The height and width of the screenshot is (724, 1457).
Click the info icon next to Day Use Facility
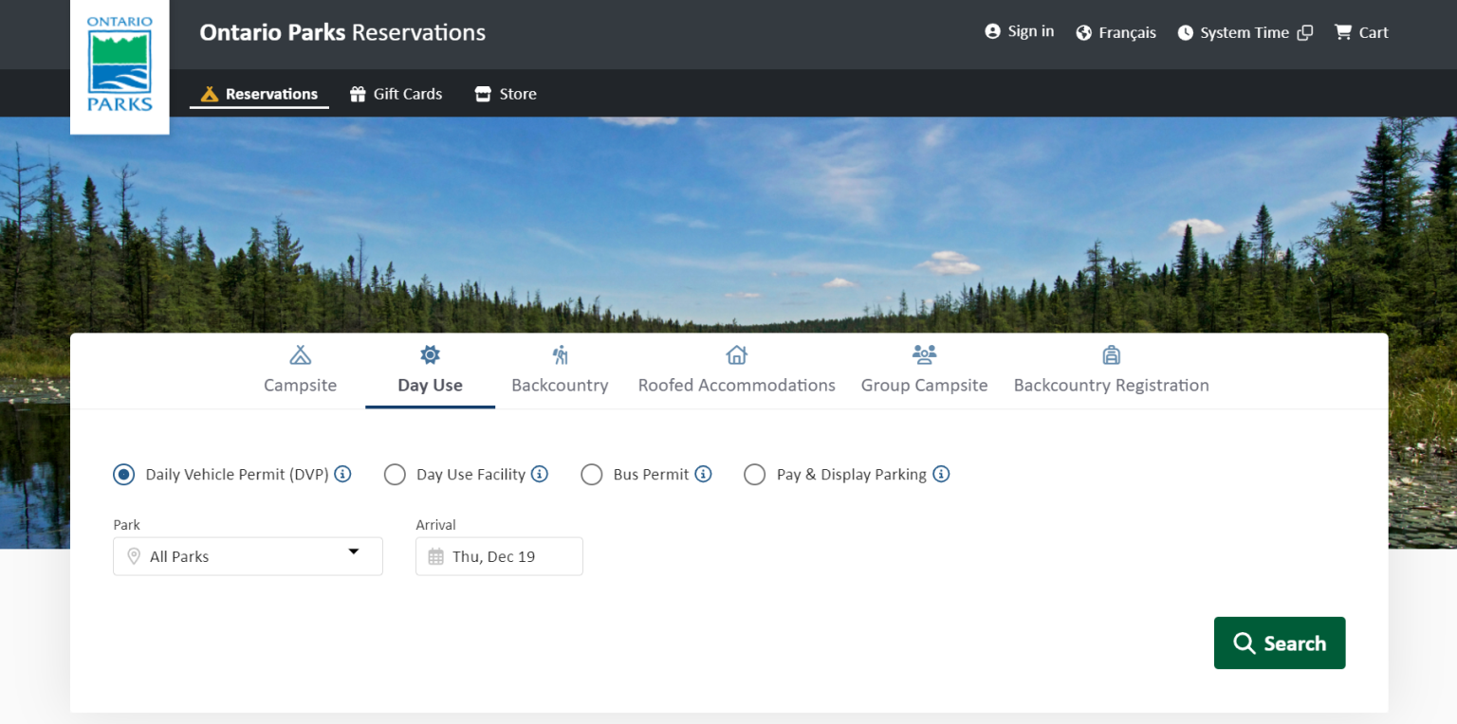point(540,474)
